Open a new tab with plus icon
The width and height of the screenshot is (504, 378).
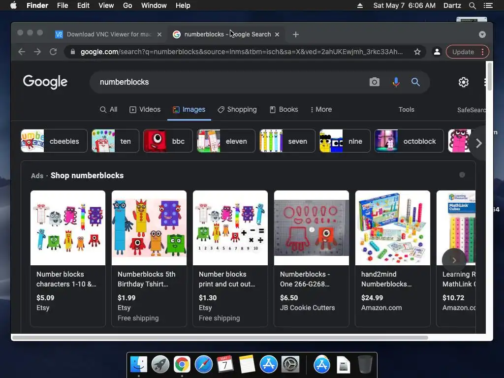tap(296, 34)
